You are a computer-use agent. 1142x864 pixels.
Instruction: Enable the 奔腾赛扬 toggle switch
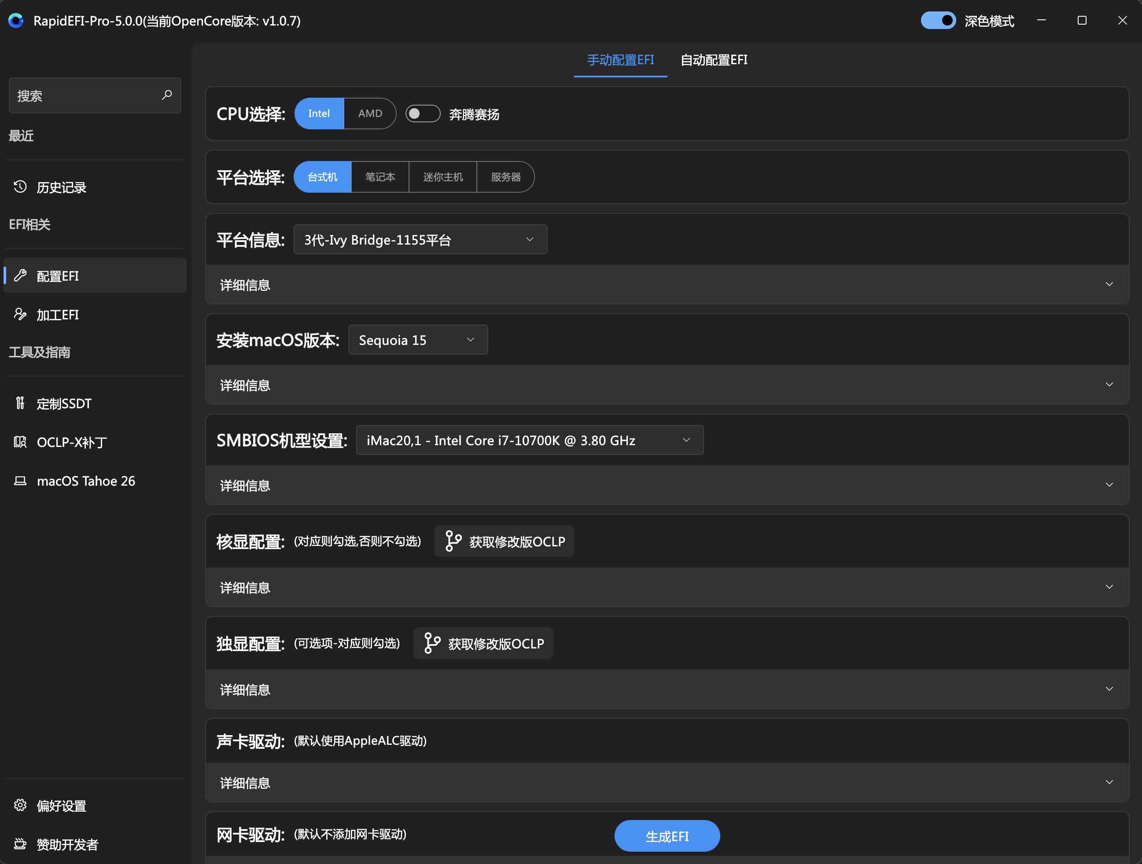[x=423, y=113]
